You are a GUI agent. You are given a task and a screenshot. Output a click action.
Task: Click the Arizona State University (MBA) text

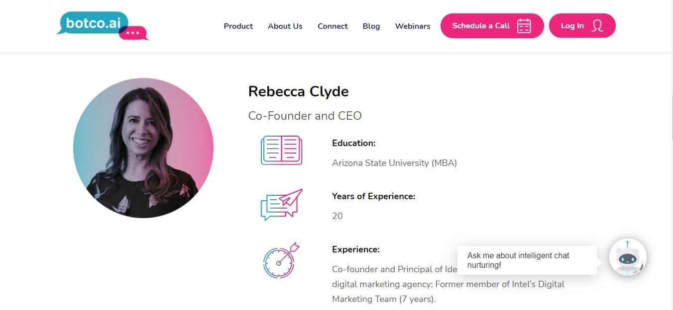click(x=394, y=163)
